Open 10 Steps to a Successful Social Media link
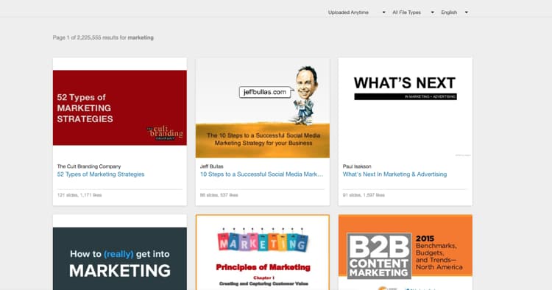552x290 pixels. 261,174
